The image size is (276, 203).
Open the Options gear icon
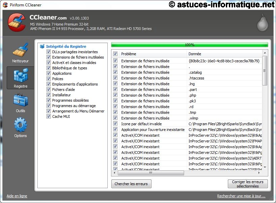(21, 125)
